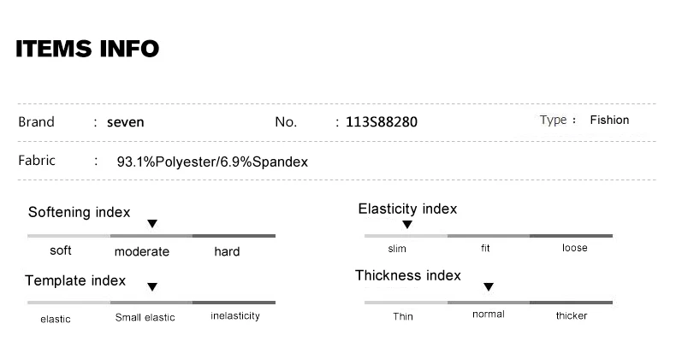Select the moderate softening label
This screenshot has width=676, height=359.
tap(142, 251)
